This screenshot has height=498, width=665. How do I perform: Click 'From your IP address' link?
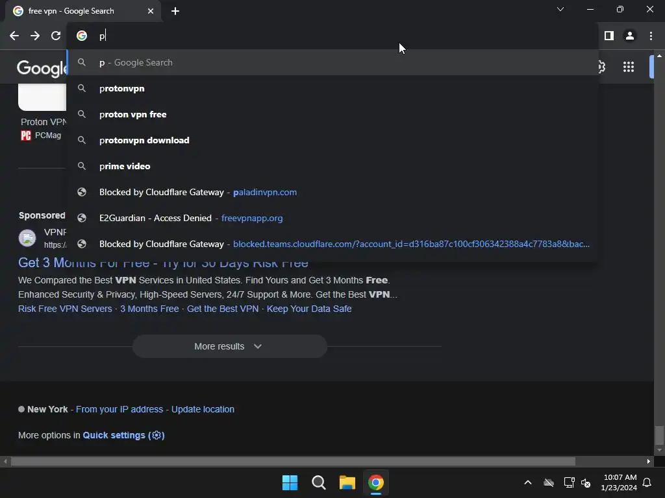tap(119, 410)
